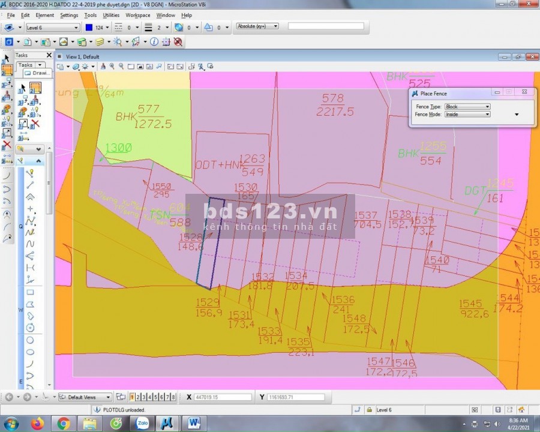Screen dimensions: 540x432
Task: Select the Pan View tool
Action: coord(159,67)
